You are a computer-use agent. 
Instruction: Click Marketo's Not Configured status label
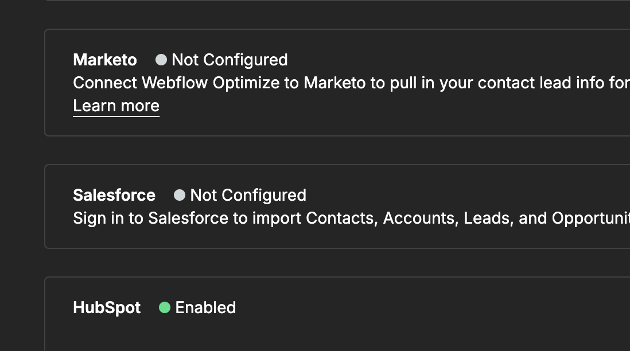230,60
